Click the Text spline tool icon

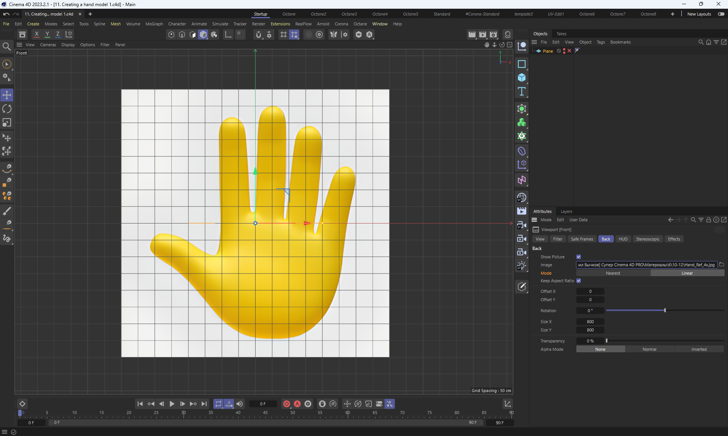522,91
